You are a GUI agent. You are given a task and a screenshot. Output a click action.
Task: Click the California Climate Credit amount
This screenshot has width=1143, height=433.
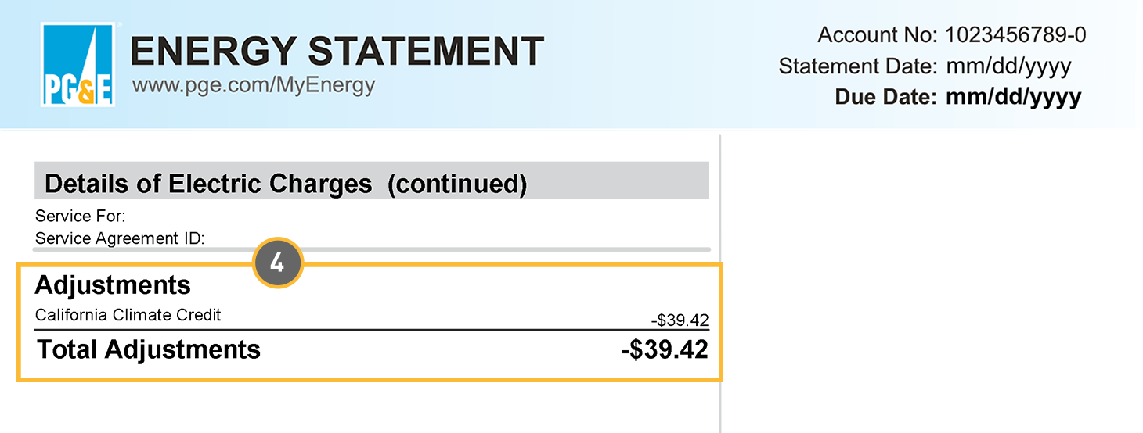tap(680, 320)
